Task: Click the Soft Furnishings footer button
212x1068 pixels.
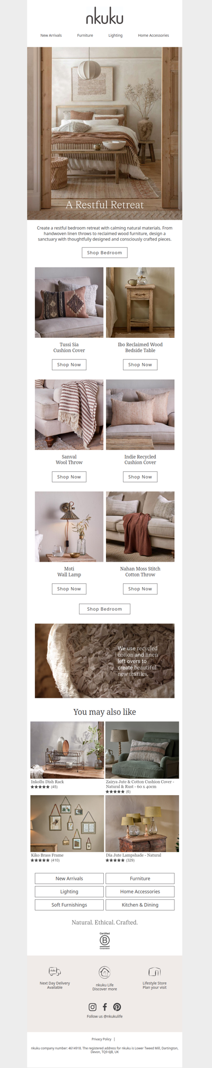Action: (69, 905)
